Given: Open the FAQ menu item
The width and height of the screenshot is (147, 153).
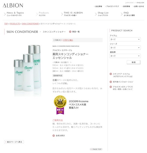Looking at the screenshot, I should [129, 14].
